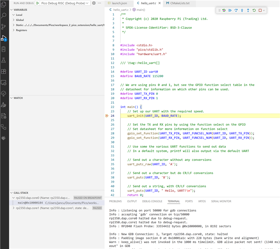Expand the Global variables node
The width and height of the screenshot is (280, 249).
pyautogui.click(x=19, y=20)
